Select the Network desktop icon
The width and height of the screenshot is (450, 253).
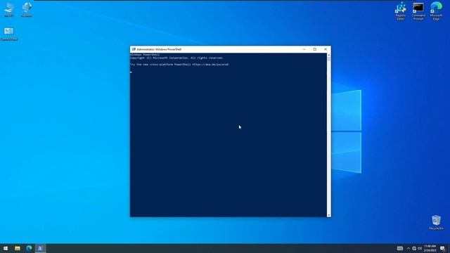(x=27, y=9)
